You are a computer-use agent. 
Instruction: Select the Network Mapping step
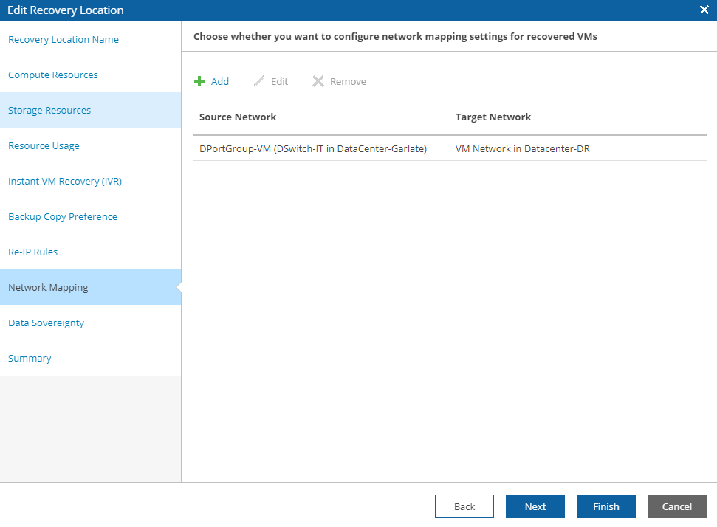pos(48,288)
